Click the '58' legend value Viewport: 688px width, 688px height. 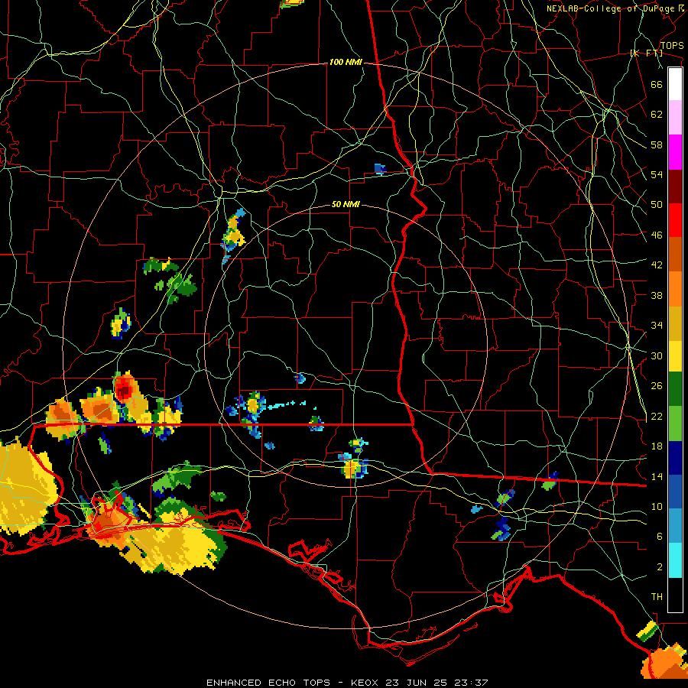[x=657, y=144]
